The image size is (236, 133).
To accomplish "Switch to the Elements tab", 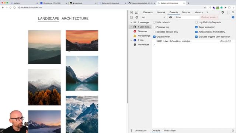I will (148, 12).
